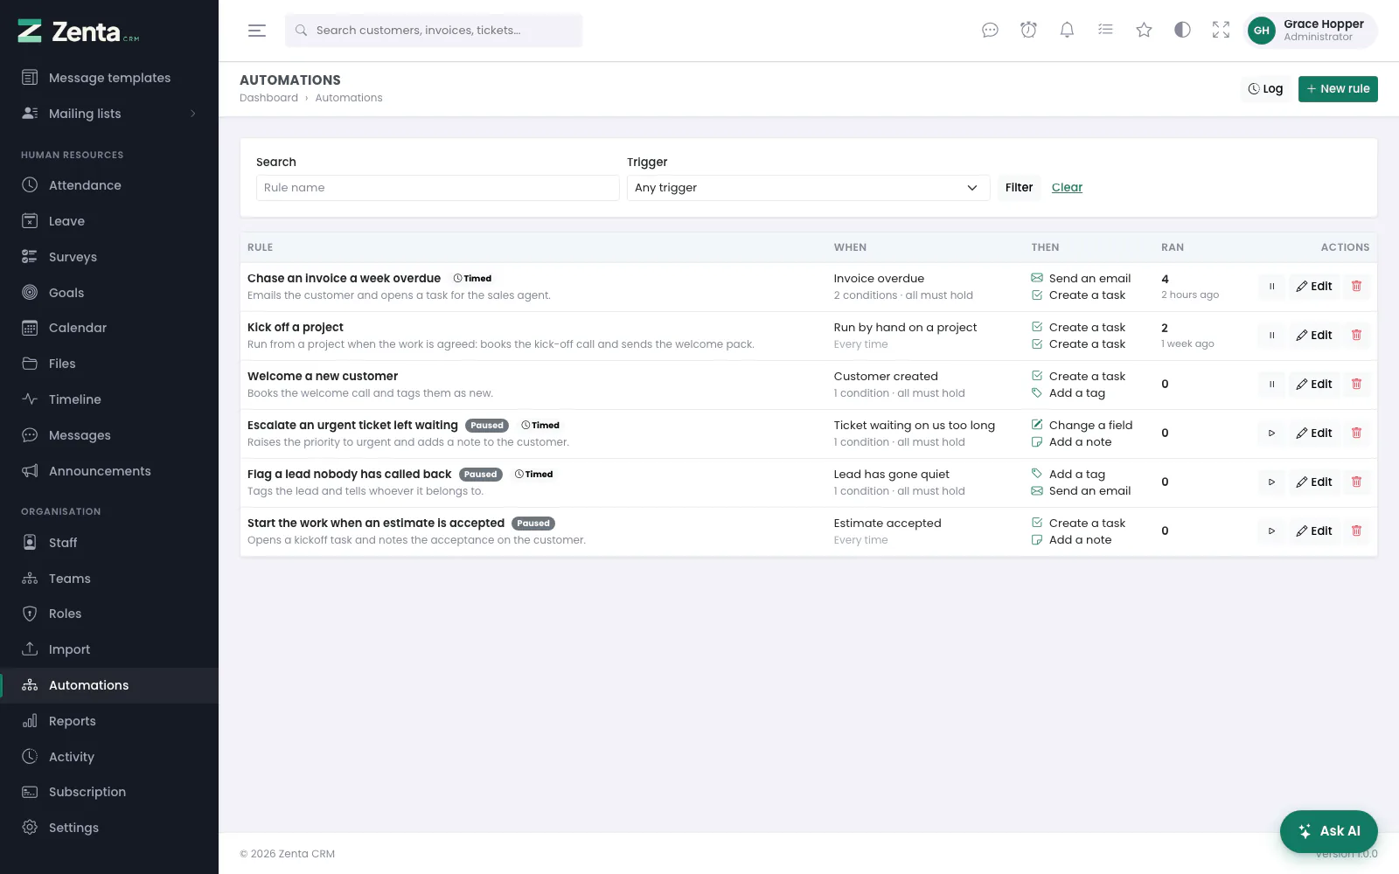Edit the 'Welcome a new customer' rule
1399x874 pixels.
(1314, 384)
